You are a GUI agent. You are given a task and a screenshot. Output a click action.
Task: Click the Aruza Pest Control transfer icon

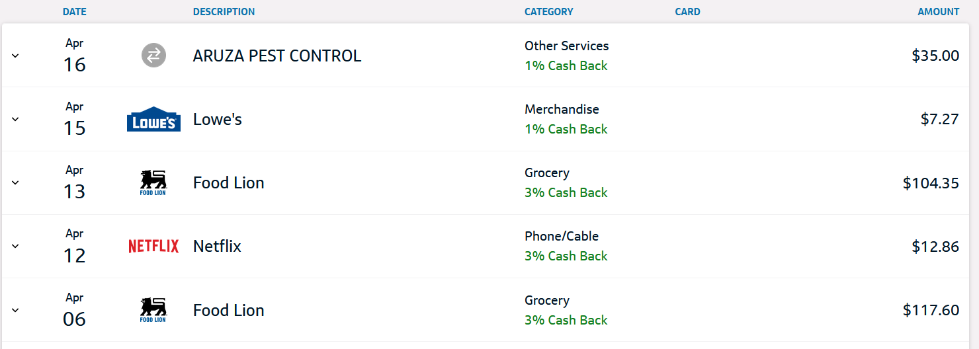(153, 56)
